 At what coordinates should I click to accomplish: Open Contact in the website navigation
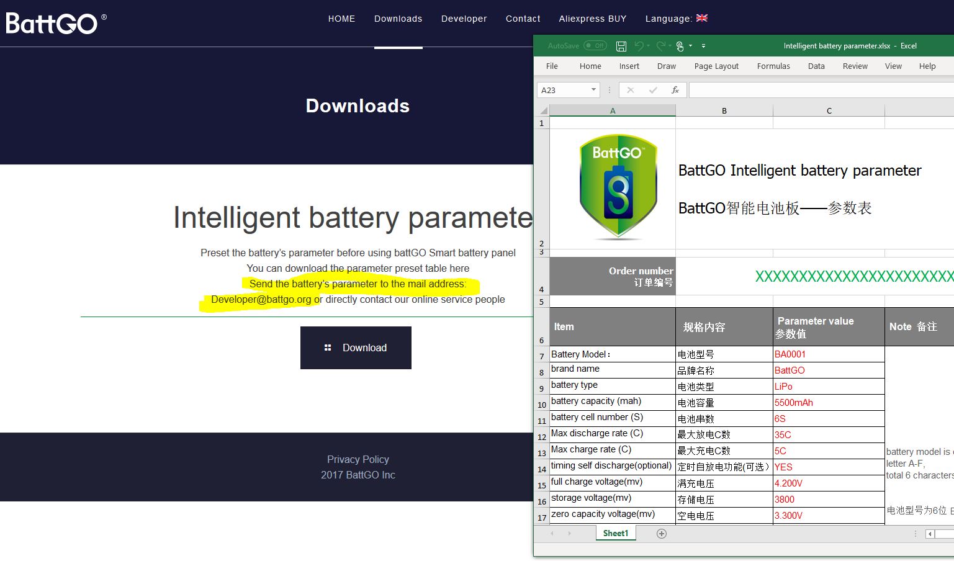tap(523, 19)
